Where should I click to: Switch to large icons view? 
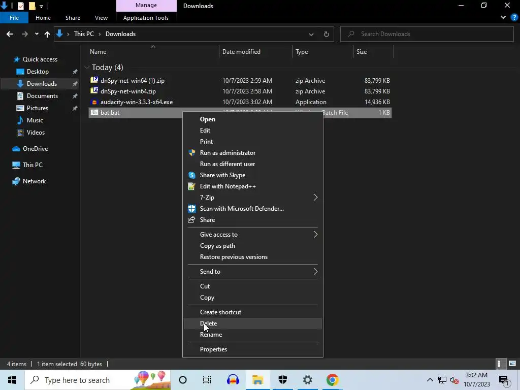click(512, 364)
